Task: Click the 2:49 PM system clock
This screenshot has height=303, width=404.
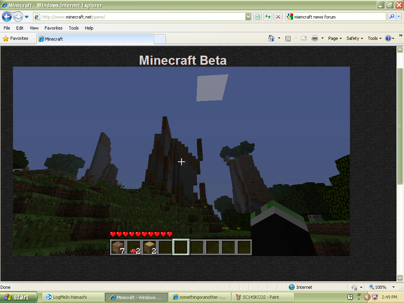Action: tap(389, 297)
